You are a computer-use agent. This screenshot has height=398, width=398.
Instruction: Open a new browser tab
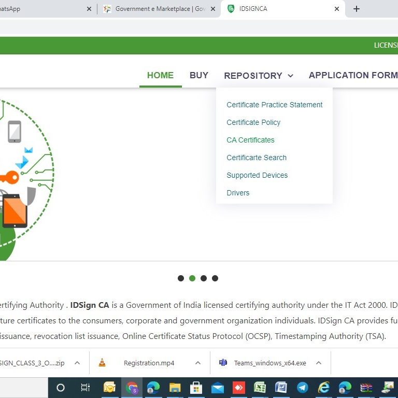(357, 9)
